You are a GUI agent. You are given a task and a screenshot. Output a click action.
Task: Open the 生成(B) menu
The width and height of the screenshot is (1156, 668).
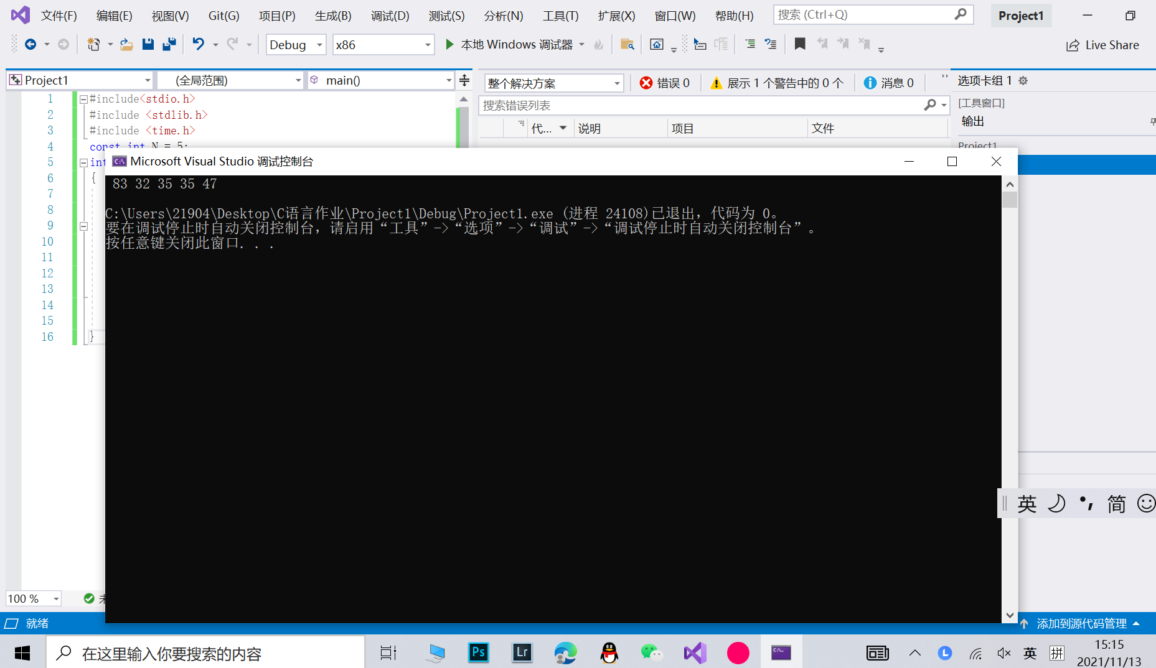(333, 16)
